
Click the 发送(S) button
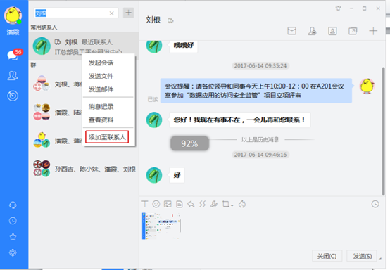[x=362, y=256]
